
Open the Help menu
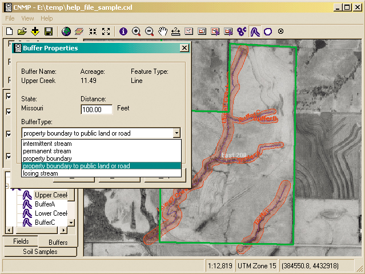tap(46, 18)
